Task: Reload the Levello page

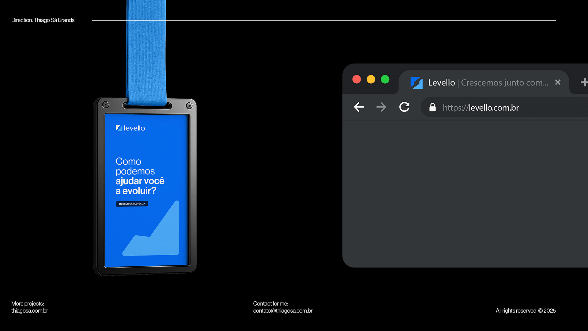Action: click(404, 107)
